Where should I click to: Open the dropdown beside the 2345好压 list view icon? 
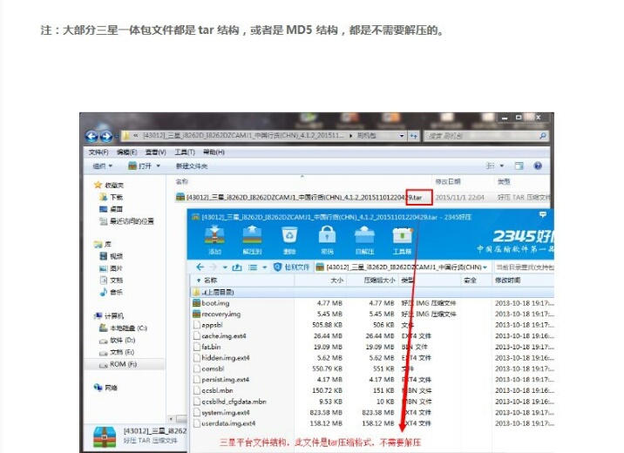coord(264,267)
